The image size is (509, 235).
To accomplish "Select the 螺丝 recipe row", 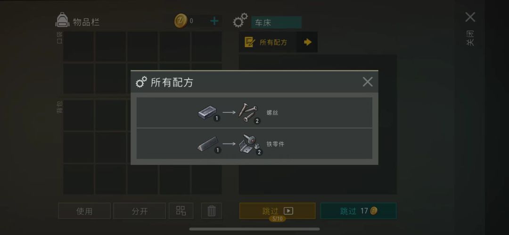I will pos(254,112).
